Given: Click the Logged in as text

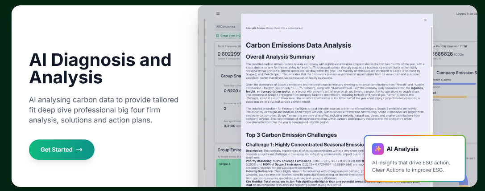Looking at the screenshot, I should [467, 13].
